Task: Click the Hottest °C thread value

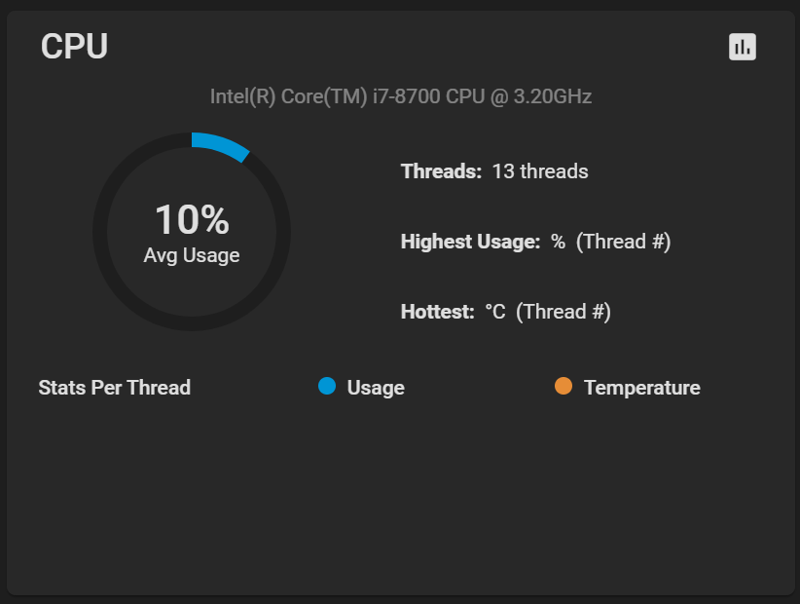Action: 548,312
